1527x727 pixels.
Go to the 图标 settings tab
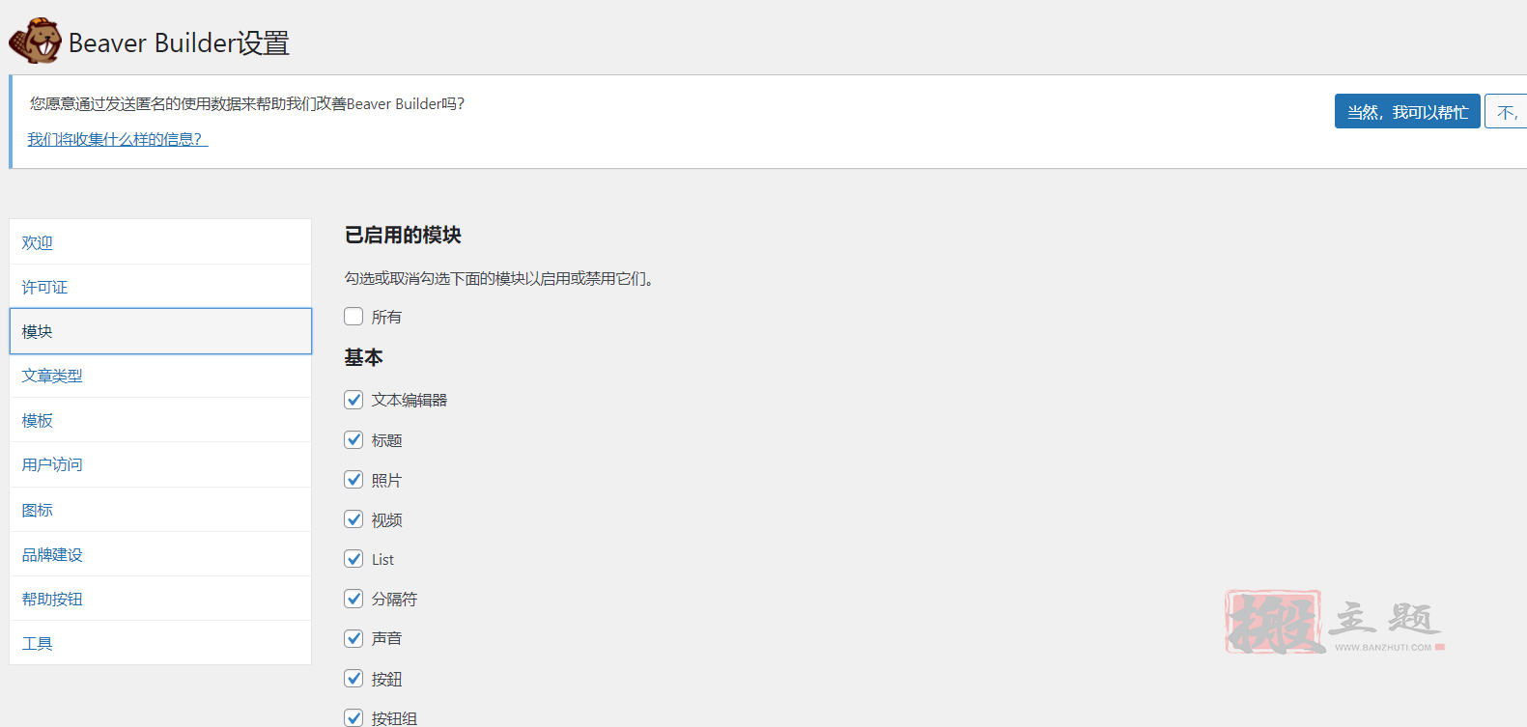coord(160,510)
